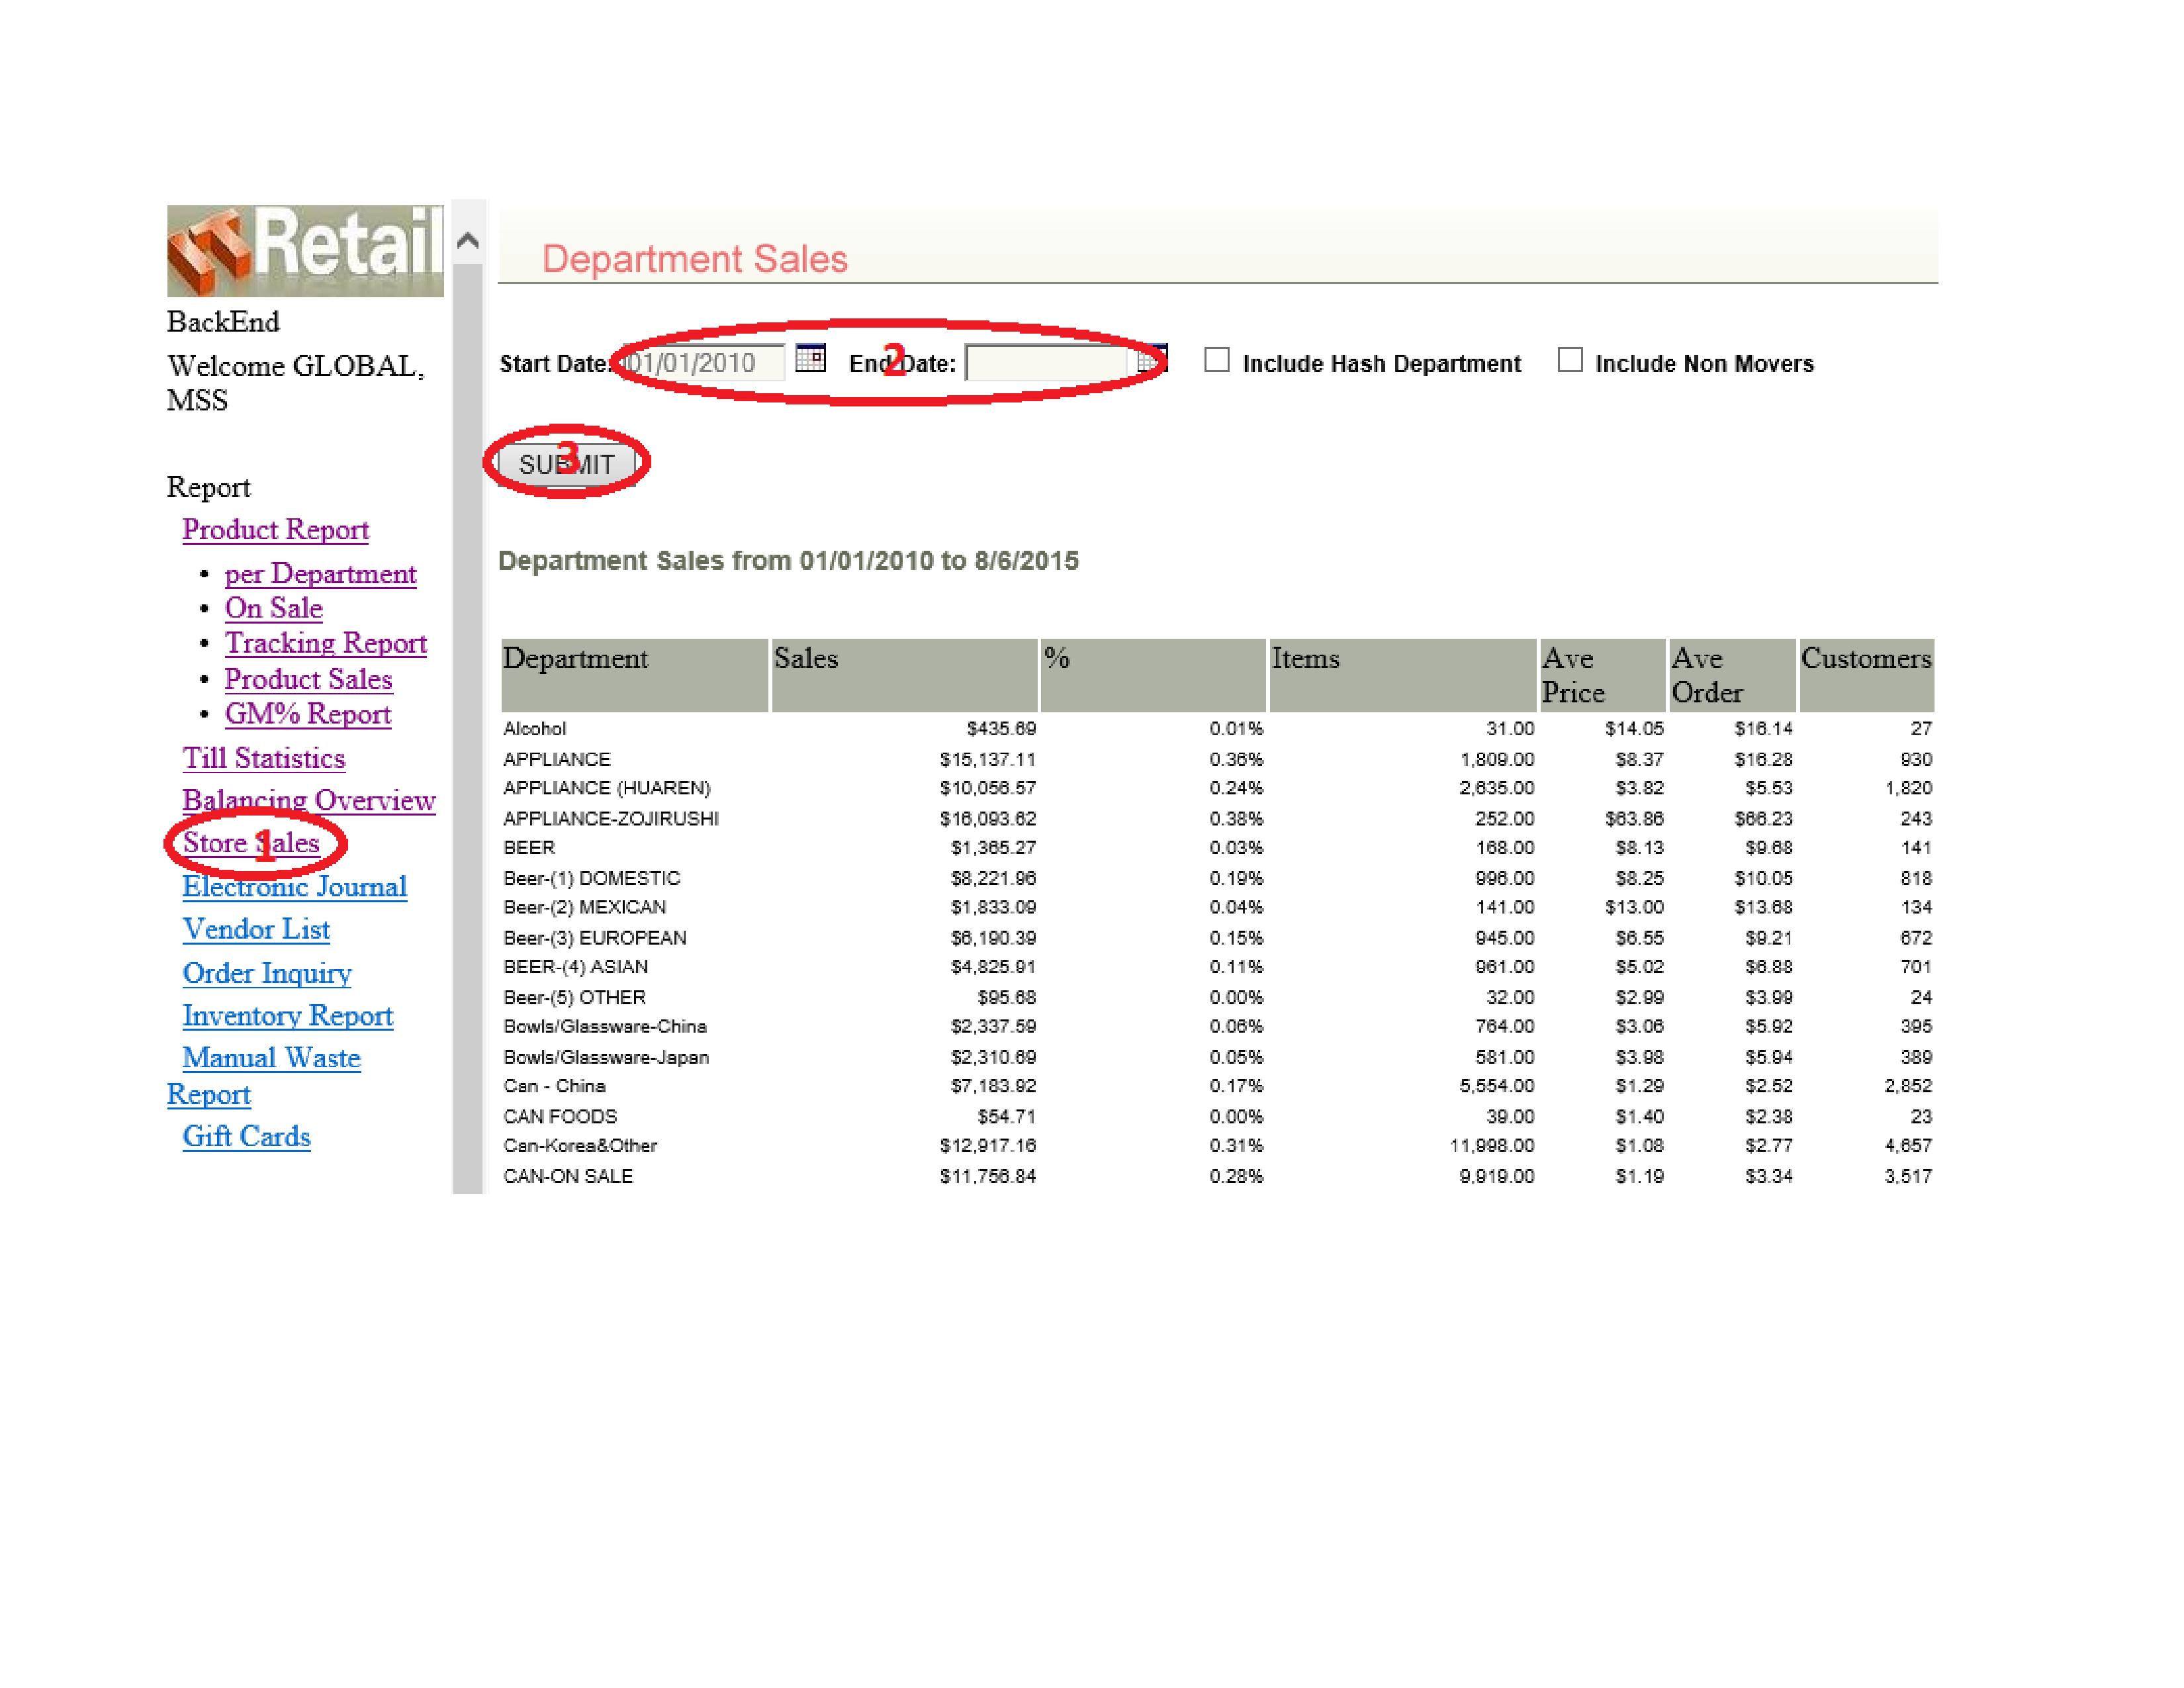The width and height of the screenshot is (2184, 1688).
Task: Select the APPLIANCE (HUAREN) department row
Action: pos(1218,789)
